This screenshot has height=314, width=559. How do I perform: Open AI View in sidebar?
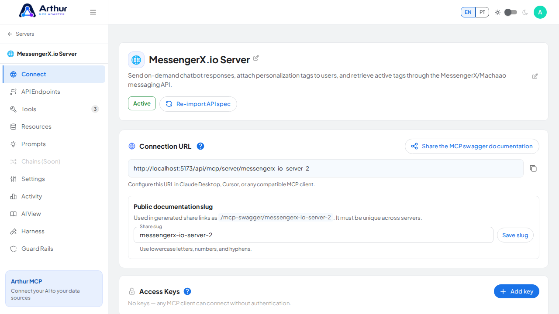54,214
